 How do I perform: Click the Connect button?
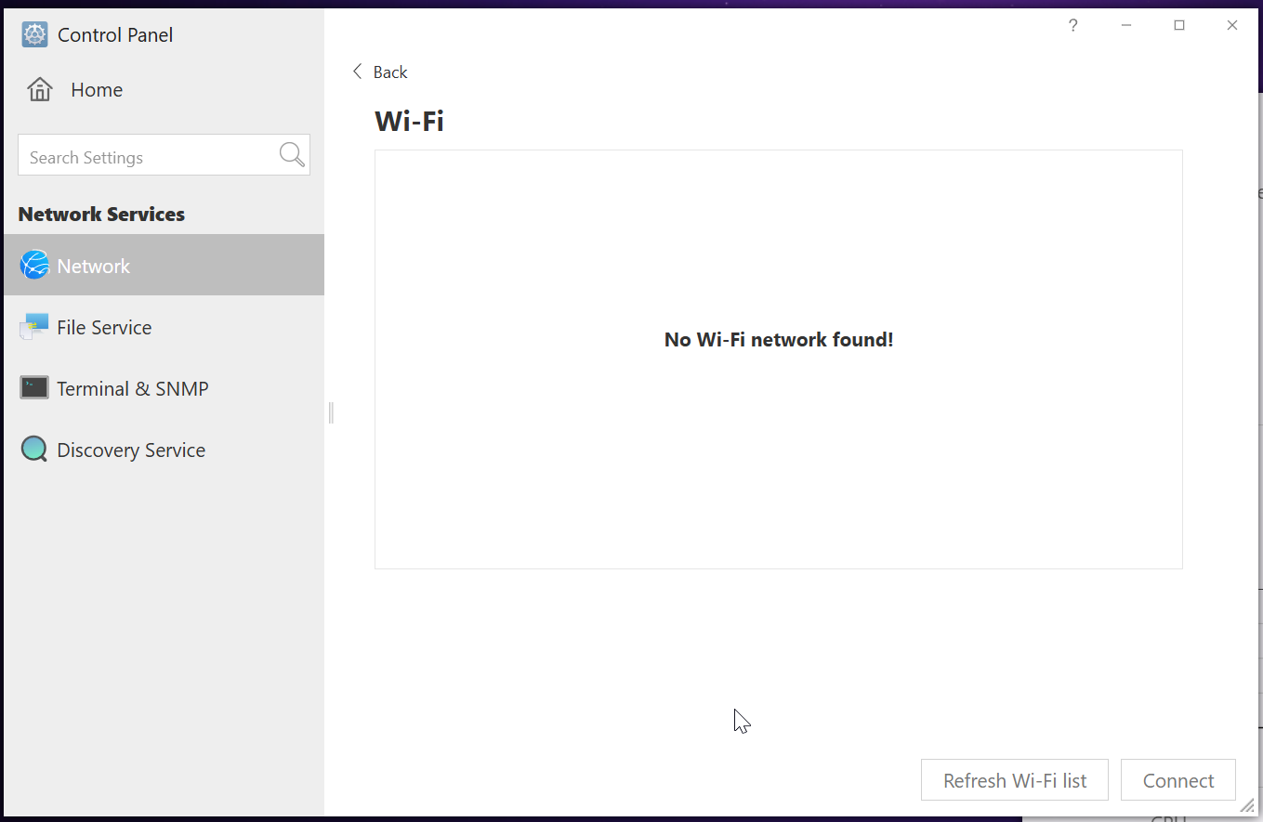[1178, 780]
